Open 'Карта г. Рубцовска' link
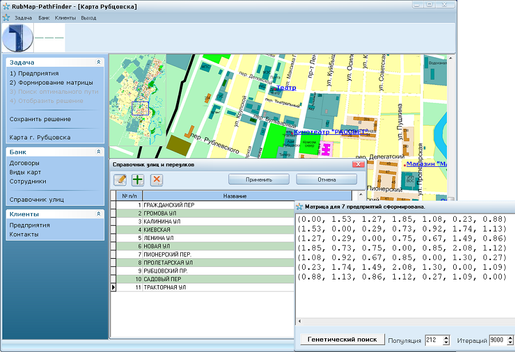515x352 pixels. tap(40, 138)
